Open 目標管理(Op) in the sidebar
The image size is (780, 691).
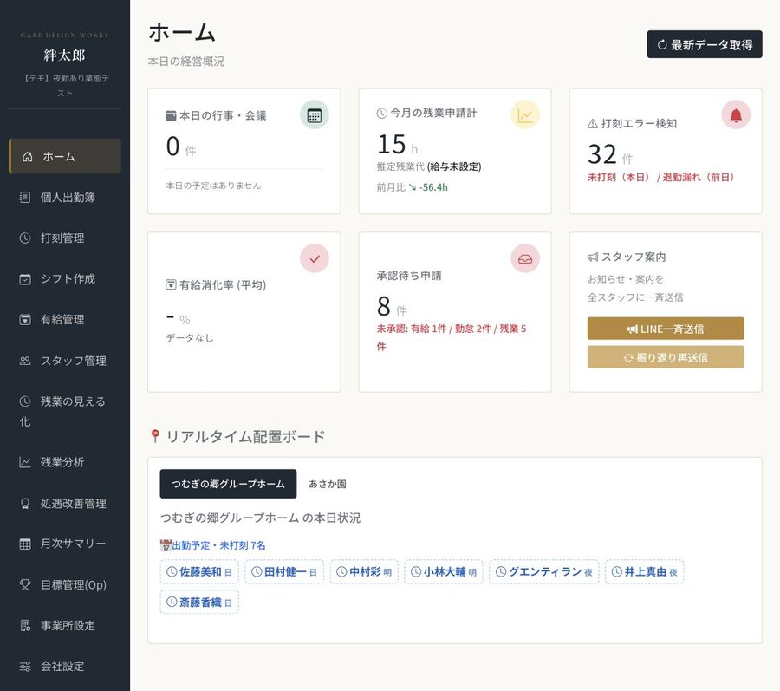(65, 585)
